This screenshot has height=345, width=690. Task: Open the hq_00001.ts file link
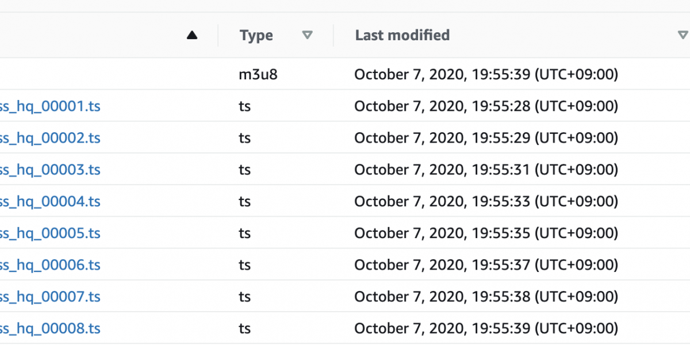click(51, 106)
